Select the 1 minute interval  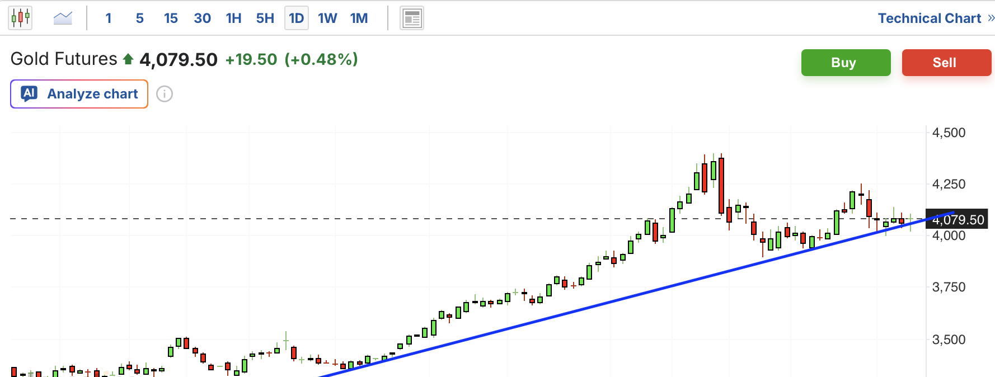point(109,18)
